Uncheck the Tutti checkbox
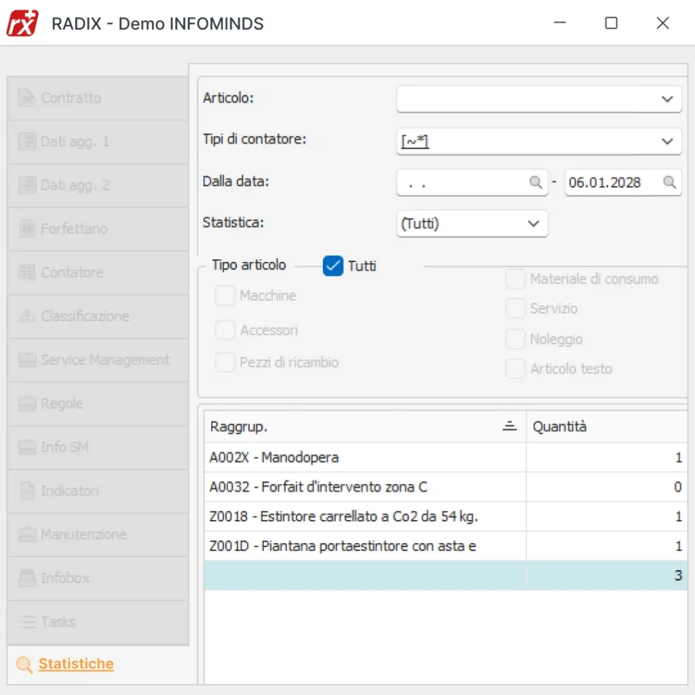Screen dimensions: 695x695 (x=333, y=266)
